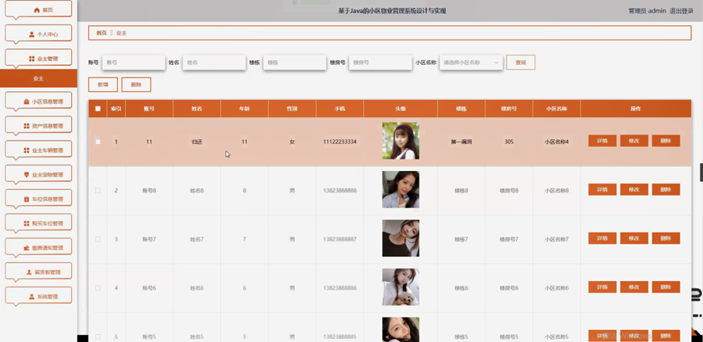
Task: Click the icon beside 缴费通知管理
Action: (x=26, y=248)
